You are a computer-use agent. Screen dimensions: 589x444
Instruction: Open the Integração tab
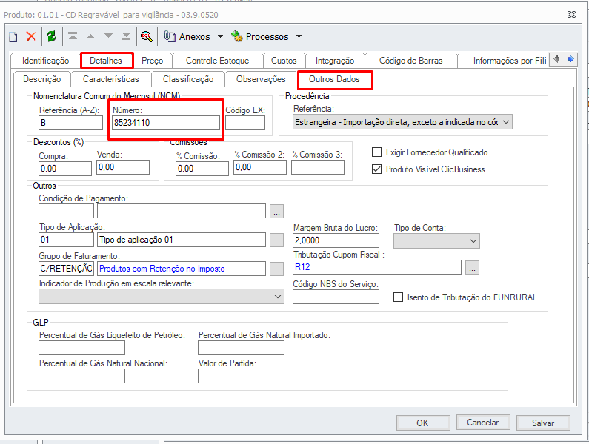pyautogui.click(x=335, y=61)
